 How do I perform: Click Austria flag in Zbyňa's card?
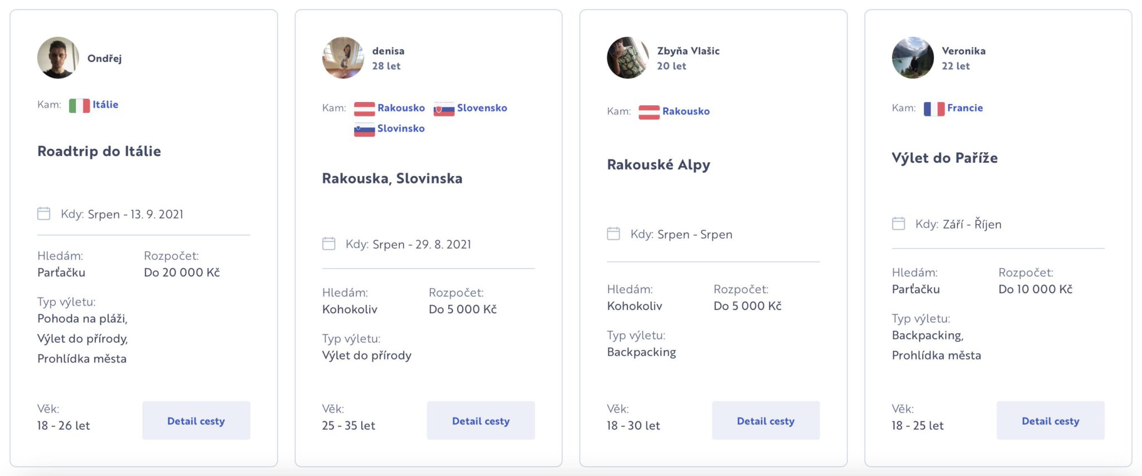[649, 112]
